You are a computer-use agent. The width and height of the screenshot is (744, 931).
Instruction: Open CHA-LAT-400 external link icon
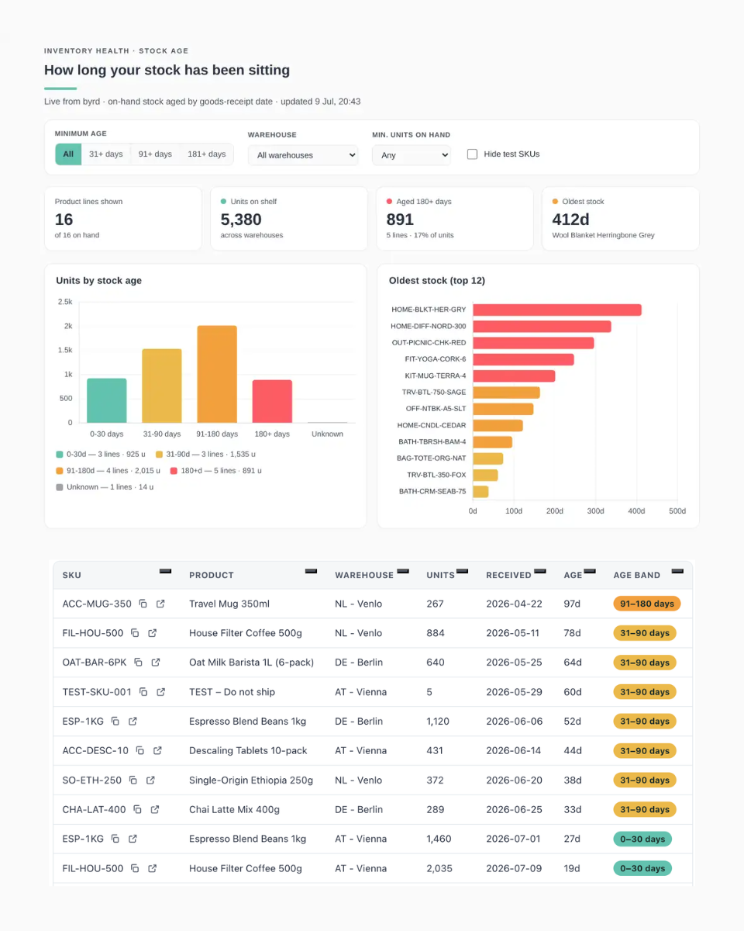click(x=155, y=810)
